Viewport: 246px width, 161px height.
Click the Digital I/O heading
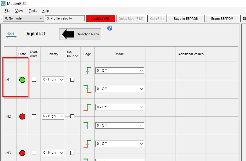tap(35, 34)
